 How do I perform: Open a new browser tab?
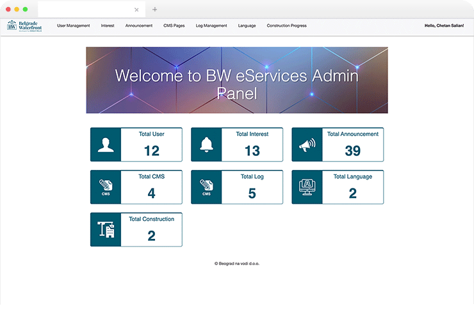tap(155, 10)
